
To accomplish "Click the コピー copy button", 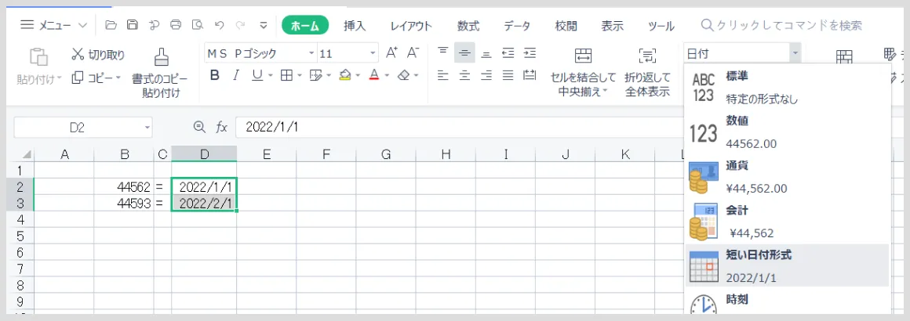I will click(x=91, y=78).
